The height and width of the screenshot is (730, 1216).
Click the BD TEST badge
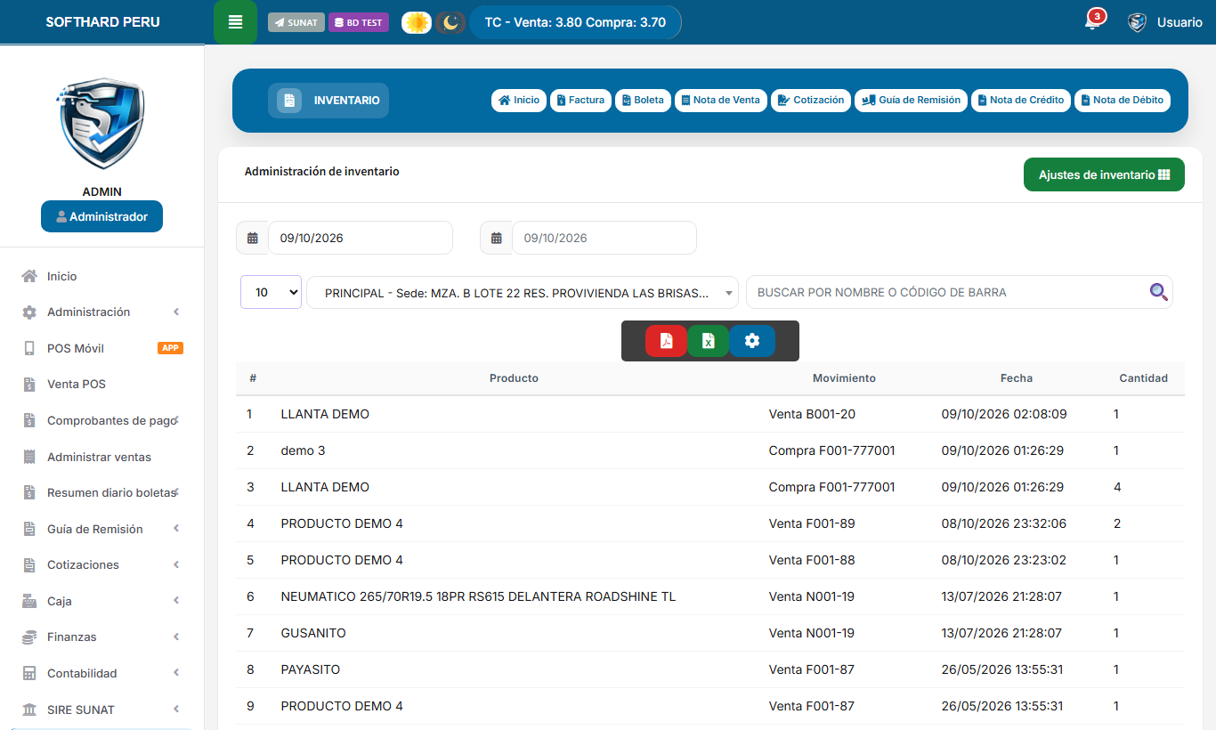click(359, 22)
